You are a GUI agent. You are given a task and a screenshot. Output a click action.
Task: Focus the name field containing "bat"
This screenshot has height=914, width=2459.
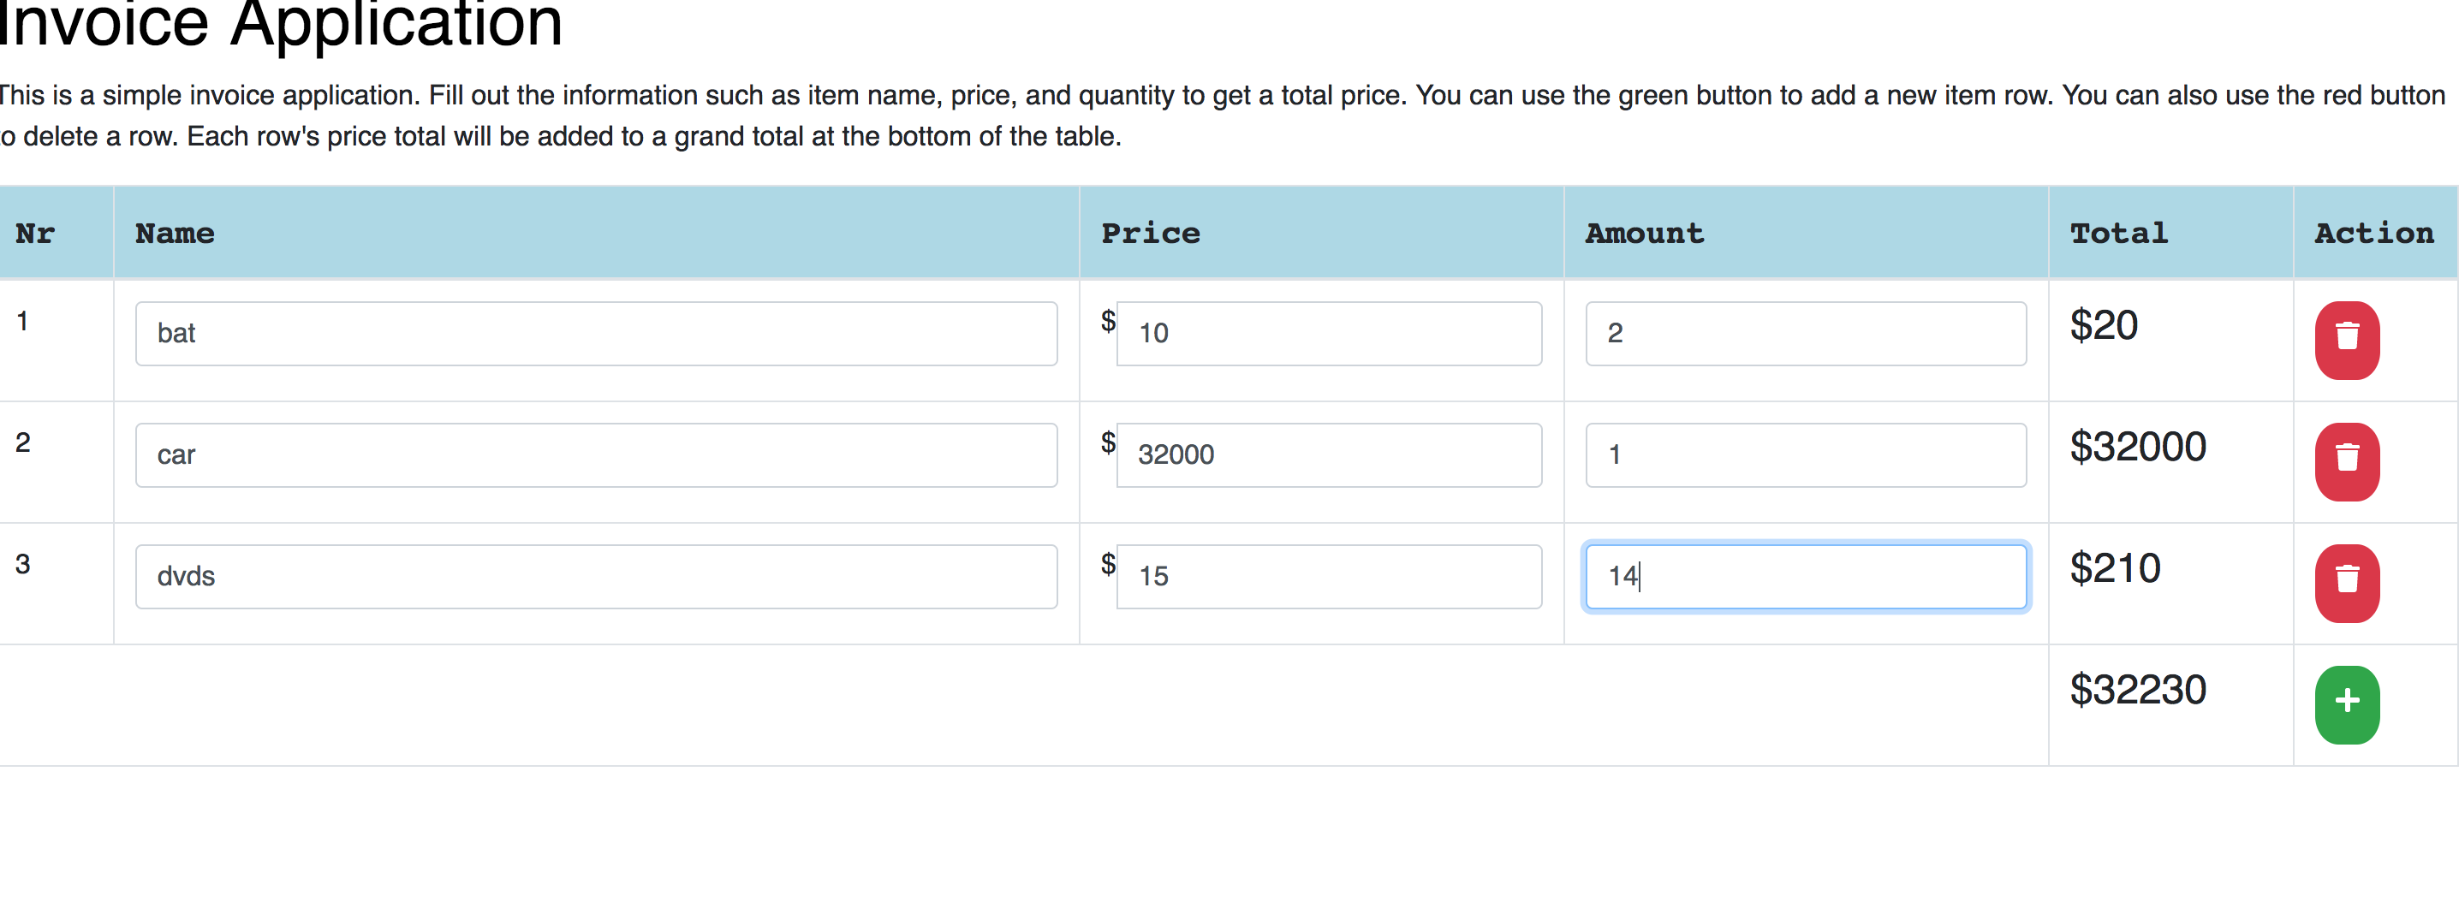pos(596,333)
